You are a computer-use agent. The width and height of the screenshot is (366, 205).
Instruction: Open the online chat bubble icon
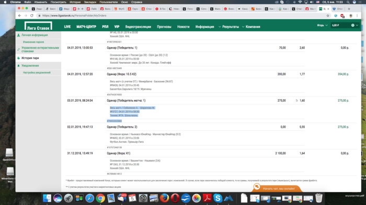click(x=257, y=186)
